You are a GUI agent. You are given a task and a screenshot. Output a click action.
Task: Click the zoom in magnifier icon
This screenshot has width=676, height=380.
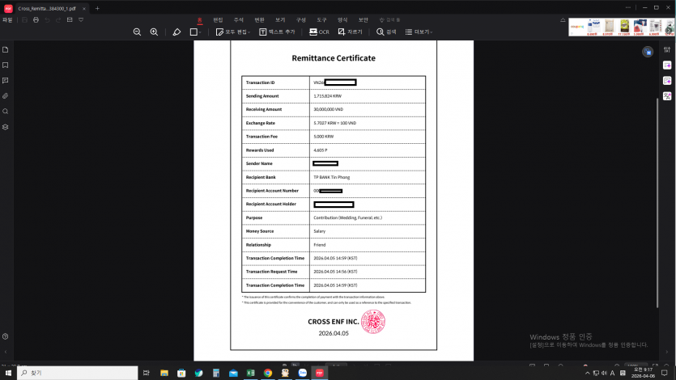(x=154, y=32)
